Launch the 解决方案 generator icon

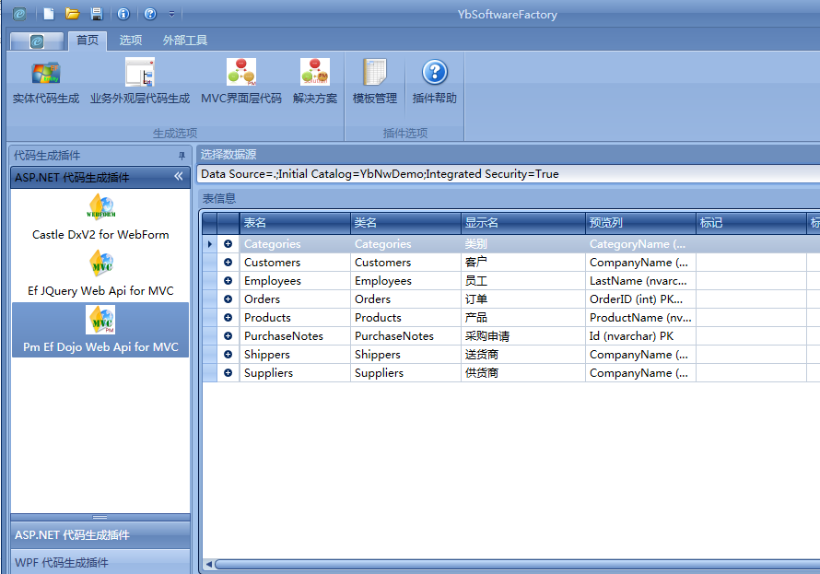coord(315,74)
